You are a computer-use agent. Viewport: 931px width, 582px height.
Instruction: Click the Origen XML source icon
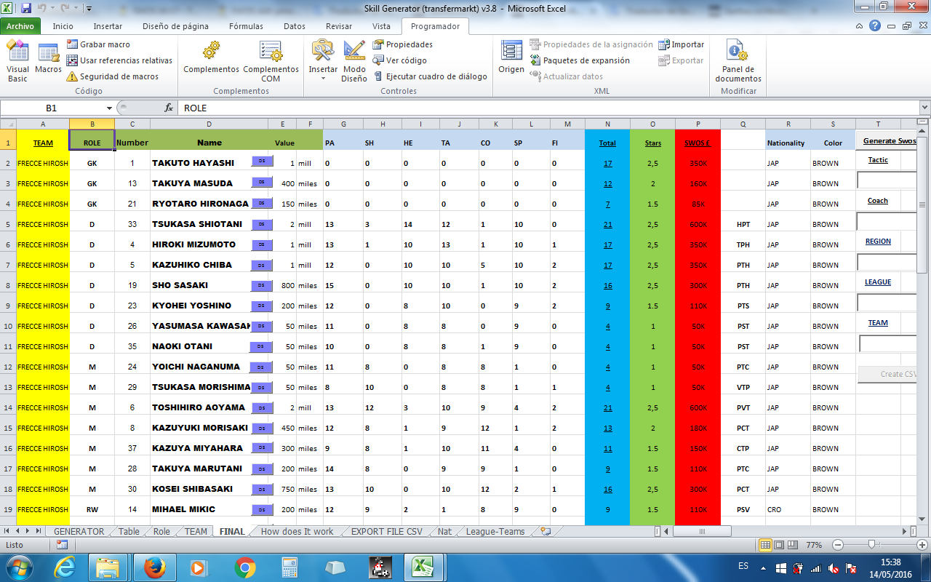pos(511,58)
